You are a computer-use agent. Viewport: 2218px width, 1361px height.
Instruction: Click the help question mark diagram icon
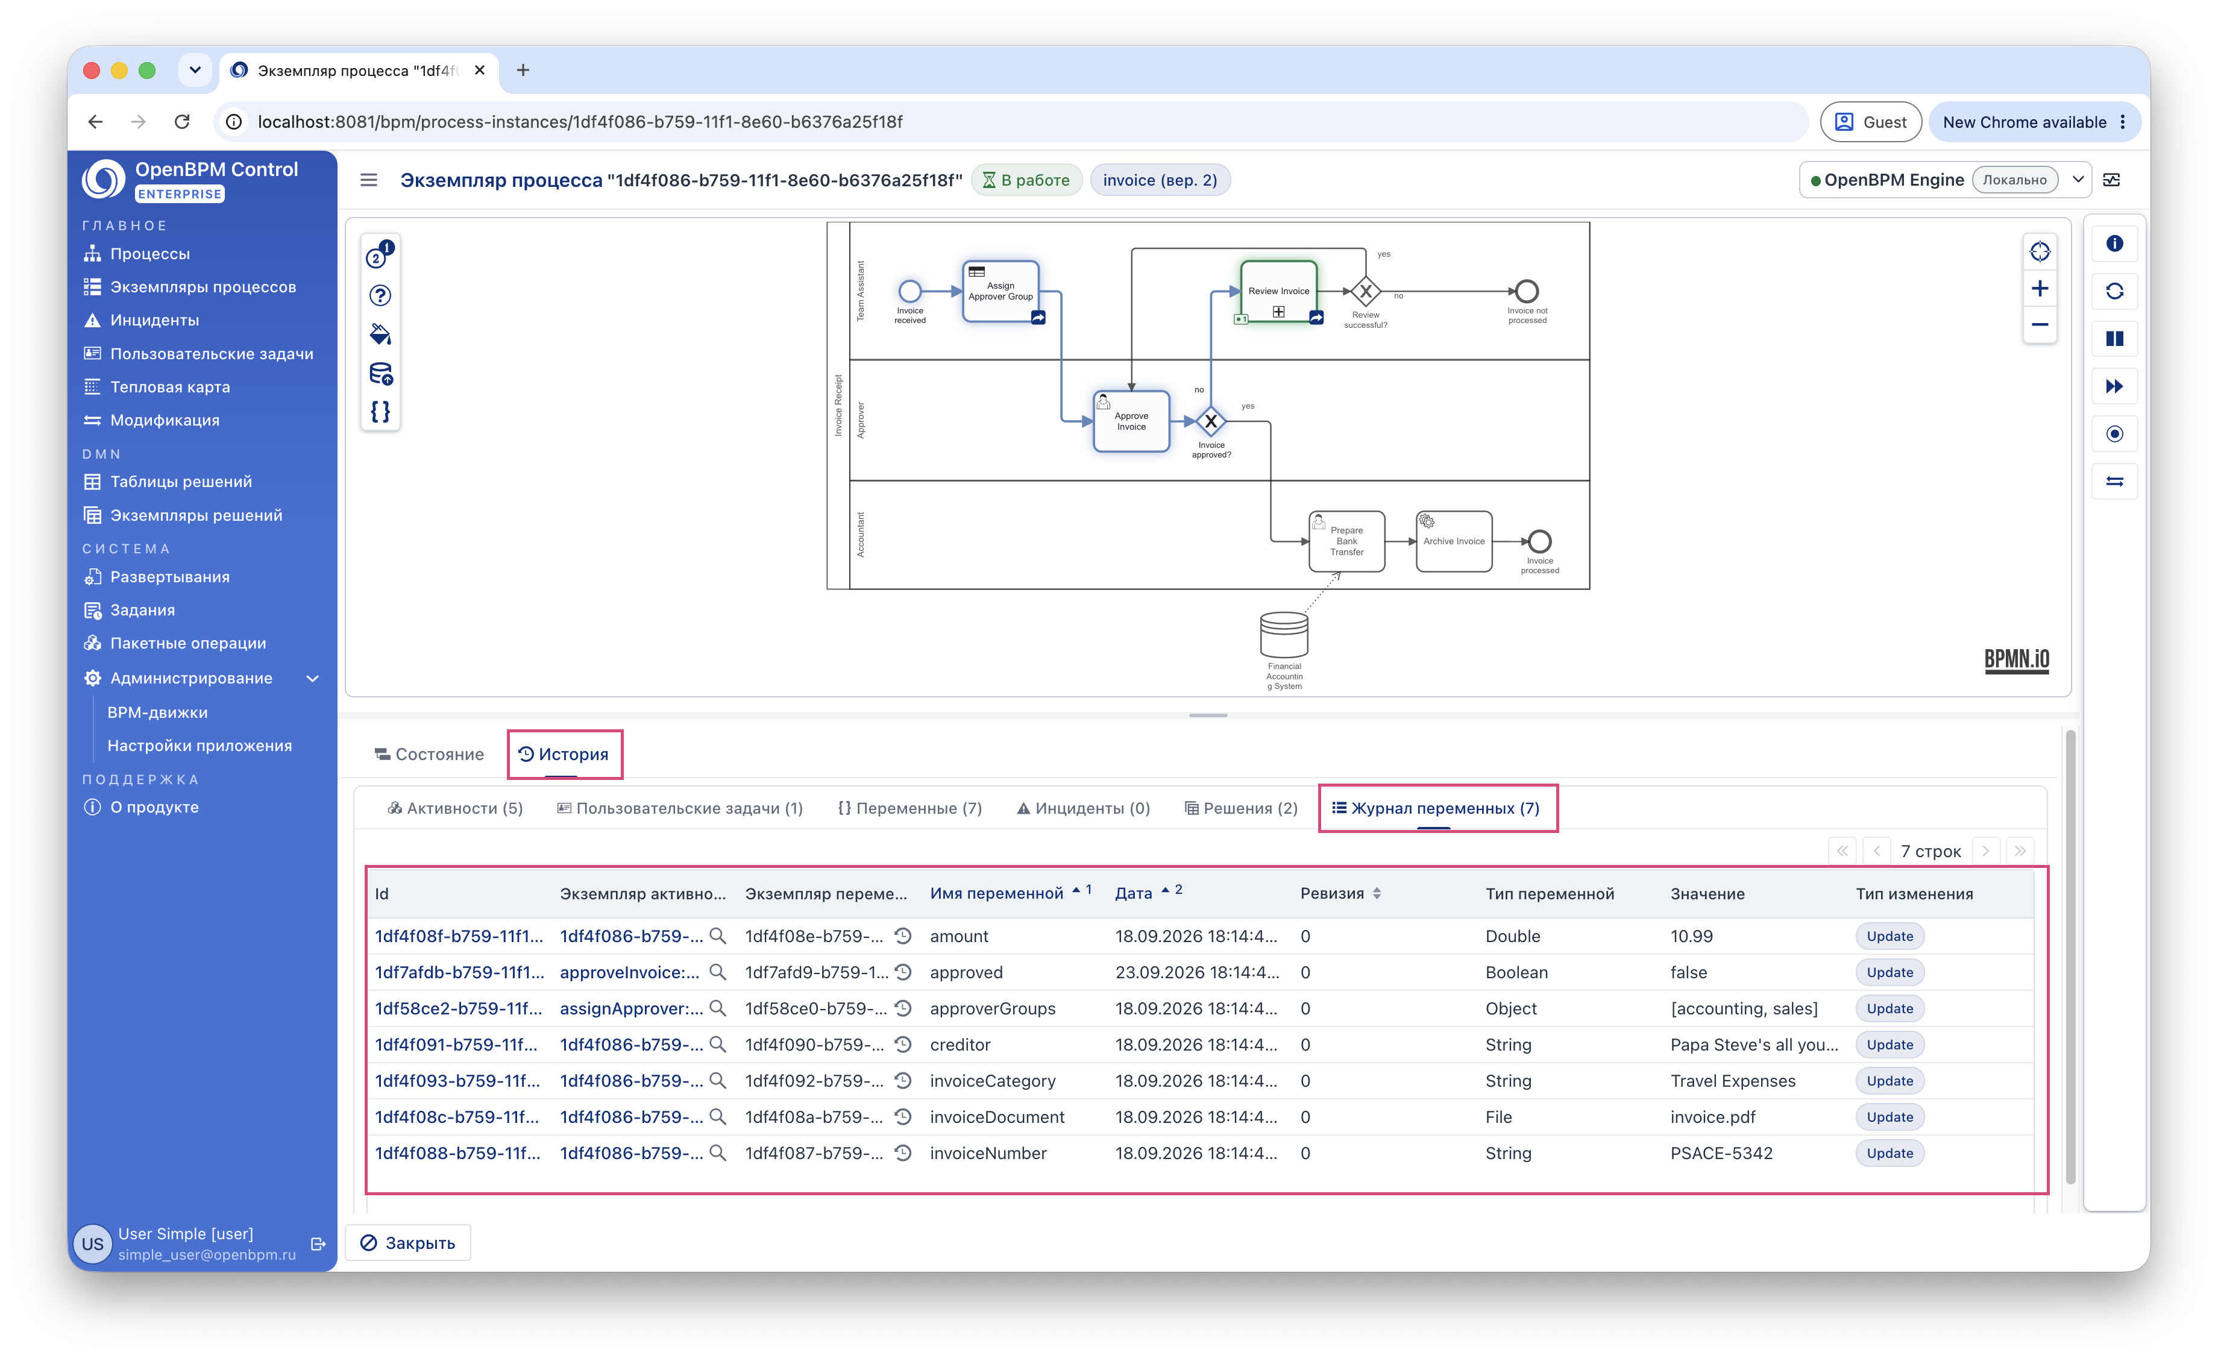click(380, 295)
